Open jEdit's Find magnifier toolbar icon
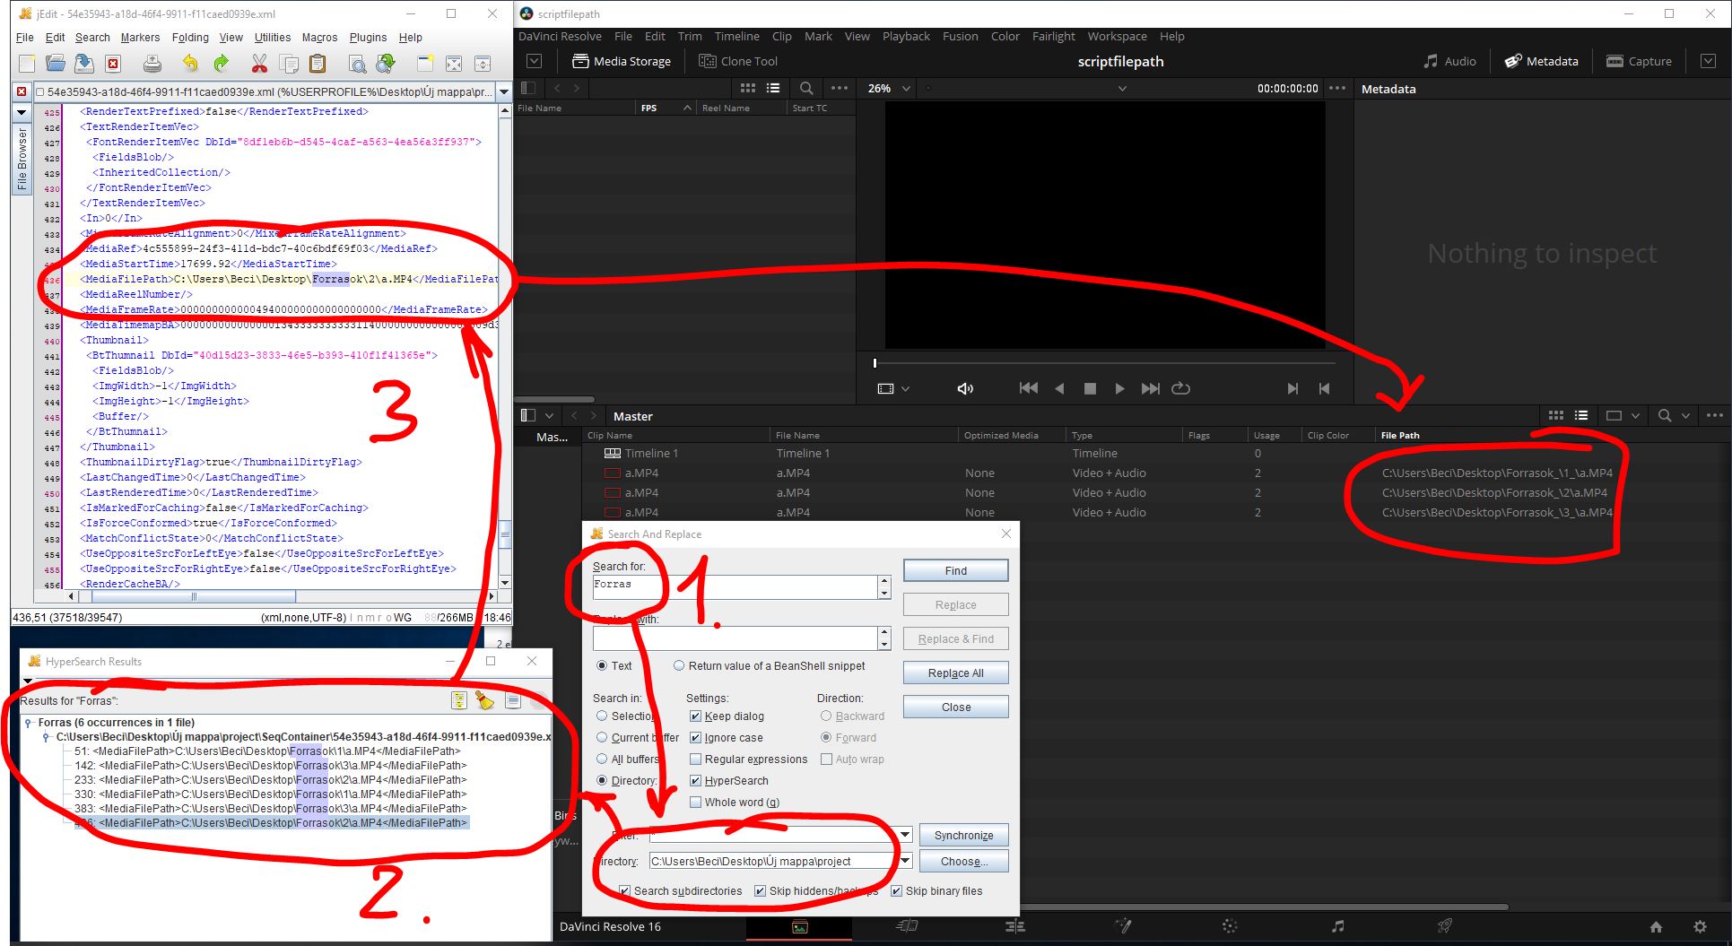 click(x=357, y=64)
